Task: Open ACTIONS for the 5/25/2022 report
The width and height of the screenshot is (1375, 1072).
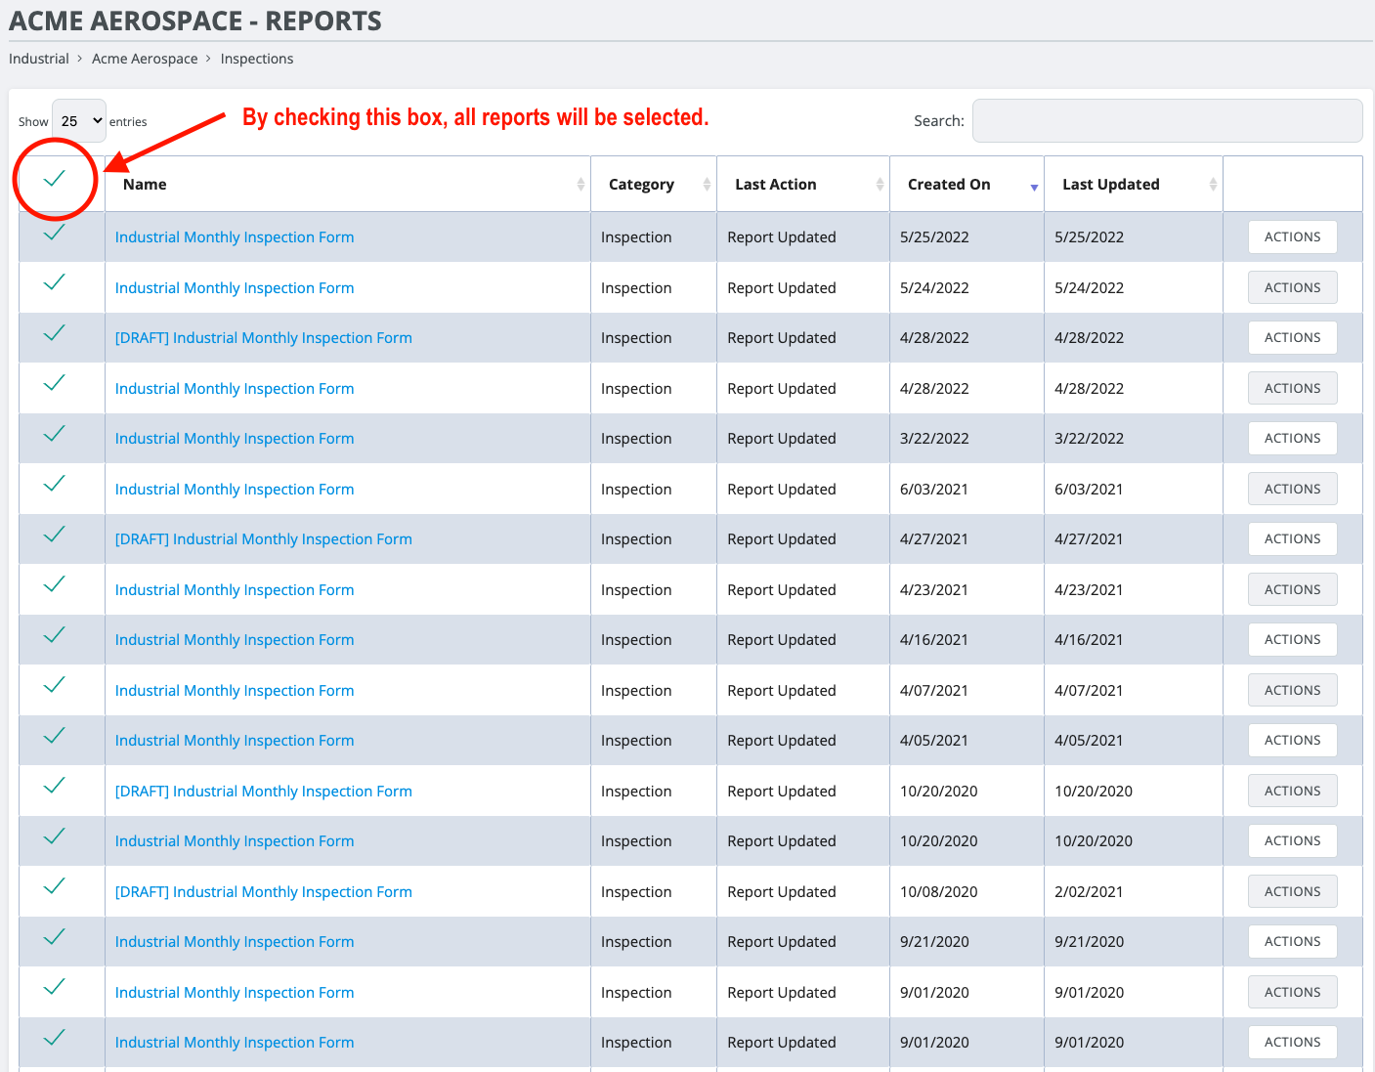Action: 1292,237
